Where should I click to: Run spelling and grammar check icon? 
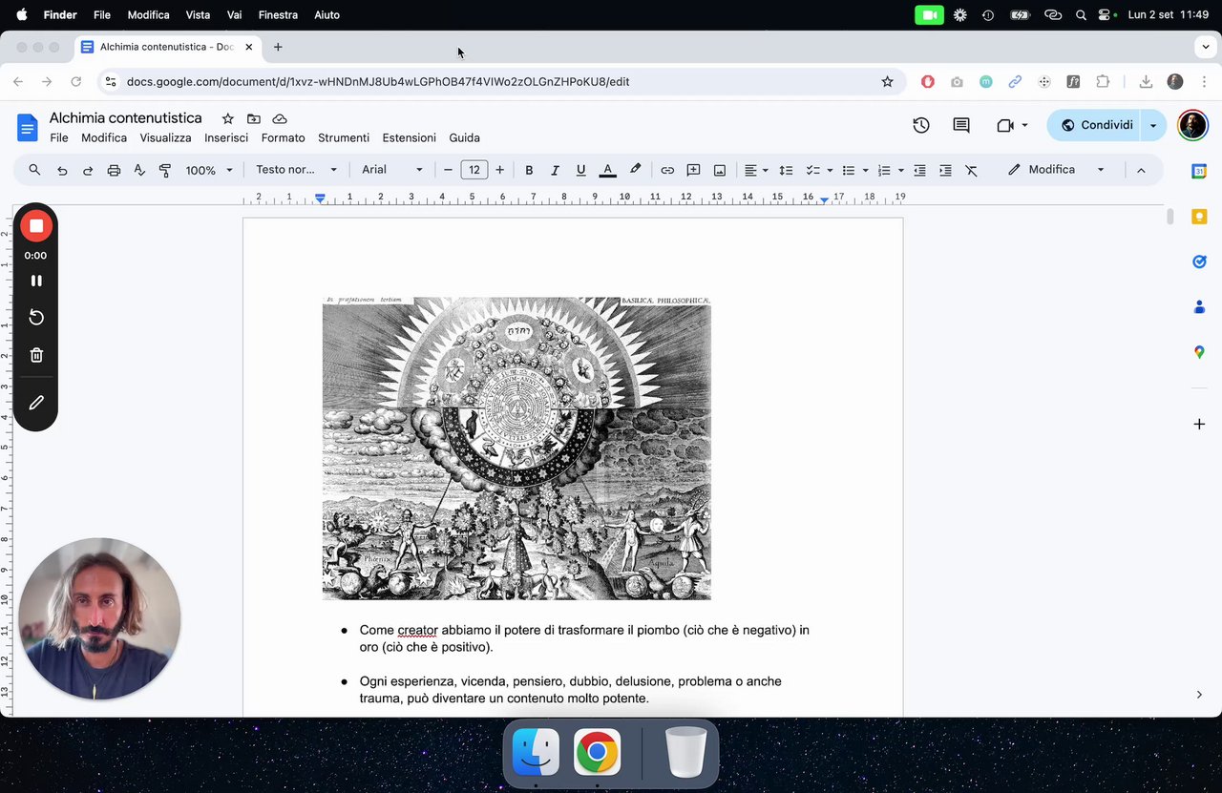click(x=139, y=170)
